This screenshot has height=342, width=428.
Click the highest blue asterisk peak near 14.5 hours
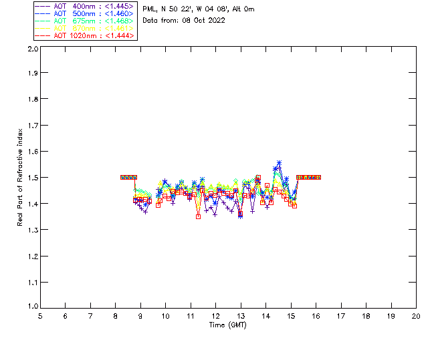tap(279, 163)
